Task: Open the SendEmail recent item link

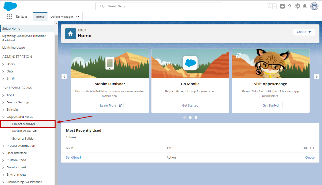Action: (73, 157)
